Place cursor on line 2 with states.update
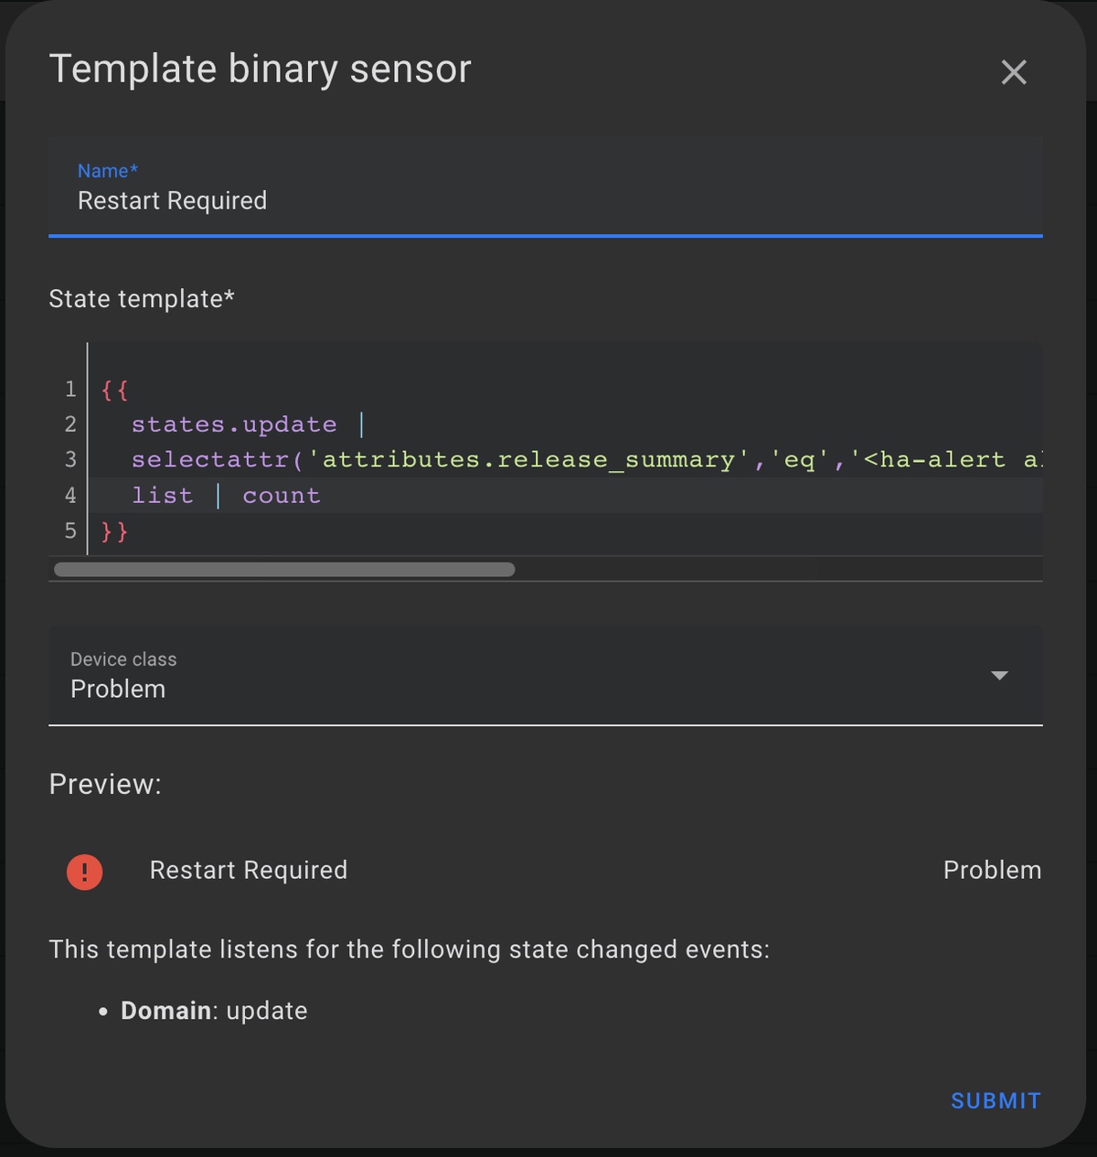1097x1157 pixels. point(233,423)
